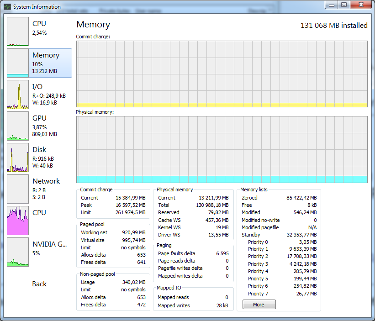This screenshot has height=321, width=375.
Task: Maximize the System Information window
Action: coord(344,5)
